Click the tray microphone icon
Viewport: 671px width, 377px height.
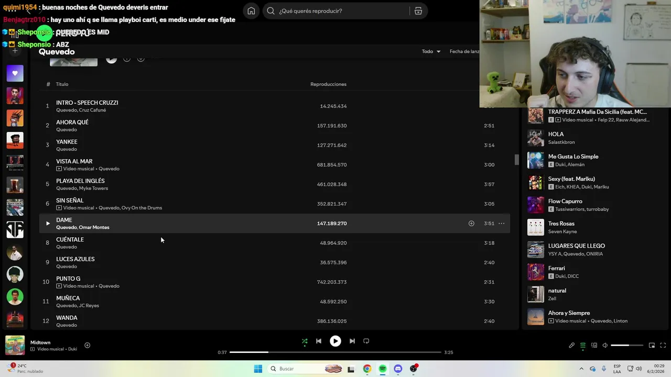(x=604, y=369)
